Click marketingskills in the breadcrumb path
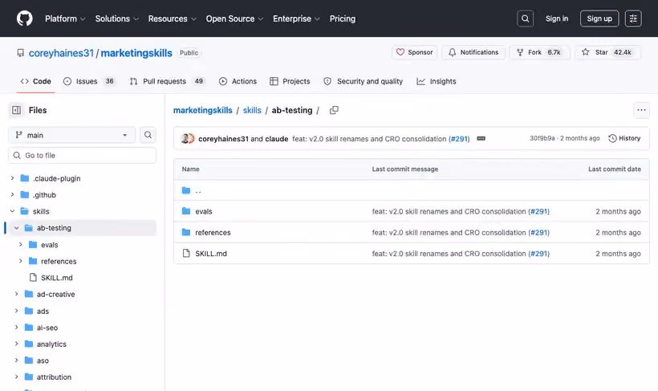 point(203,110)
